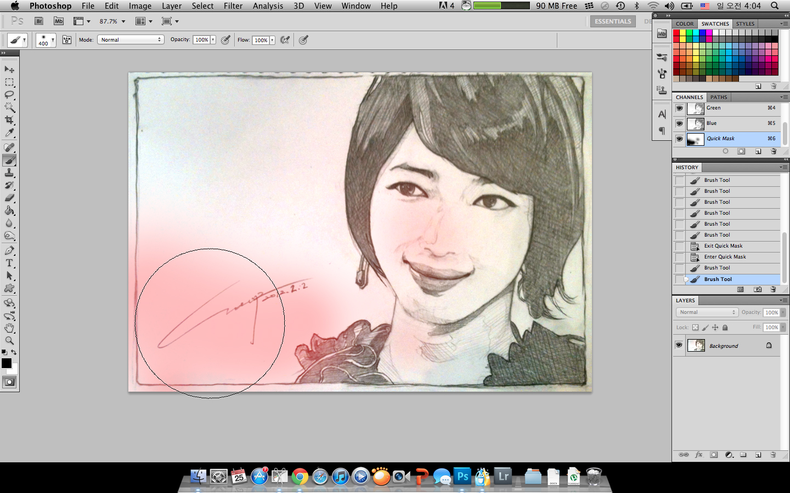790x493 pixels.
Task: Select the Paint Bucket tool
Action: click(9, 210)
